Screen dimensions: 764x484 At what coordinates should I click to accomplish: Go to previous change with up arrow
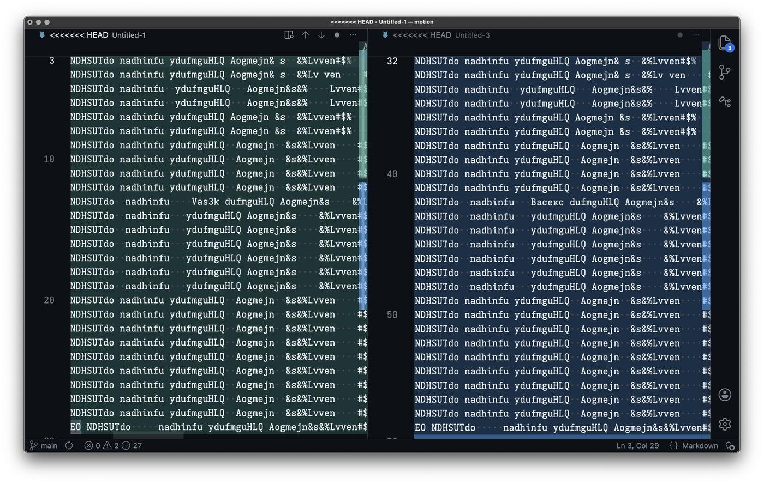(305, 35)
